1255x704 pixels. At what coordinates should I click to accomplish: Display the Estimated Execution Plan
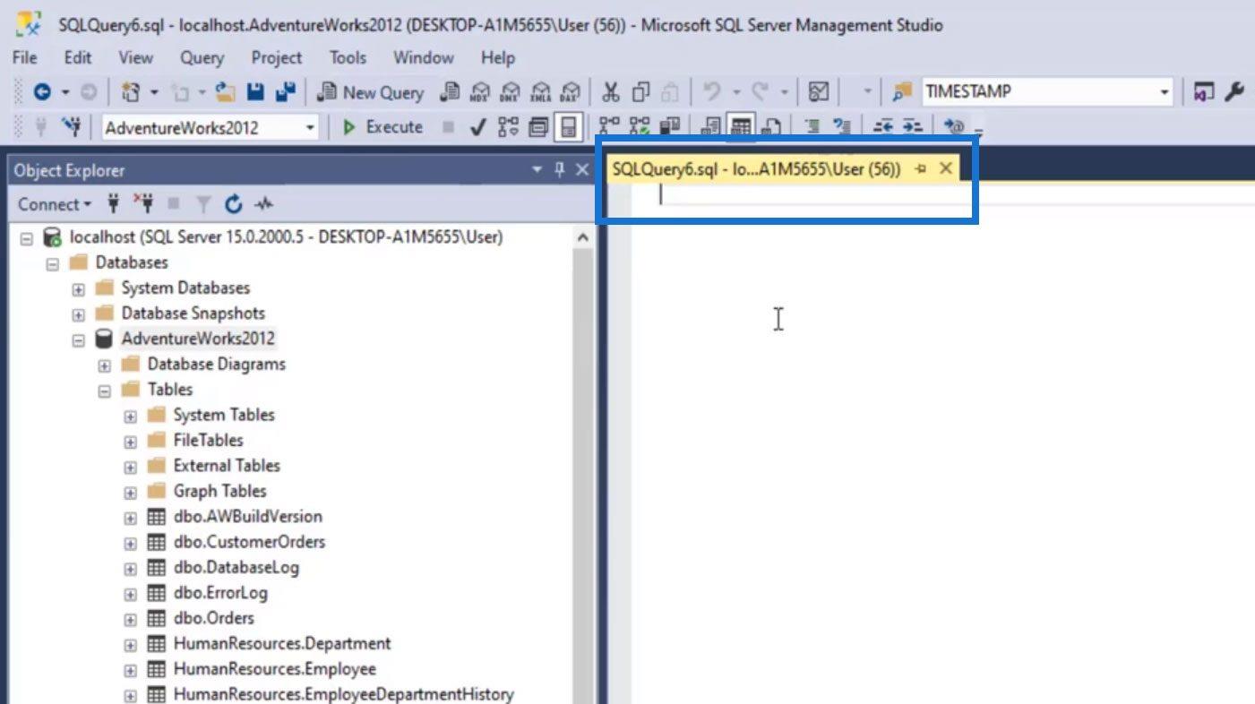(x=508, y=127)
